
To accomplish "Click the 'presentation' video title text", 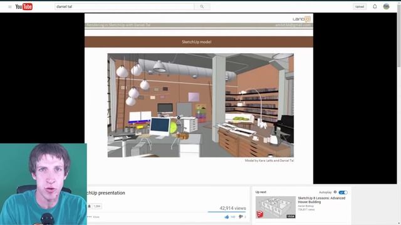I will [x=112, y=193].
